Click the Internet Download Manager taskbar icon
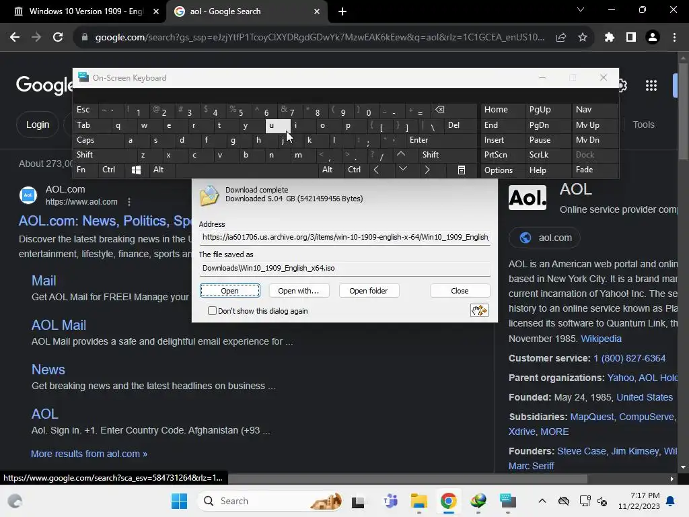The height and width of the screenshot is (517, 689). [478, 501]
